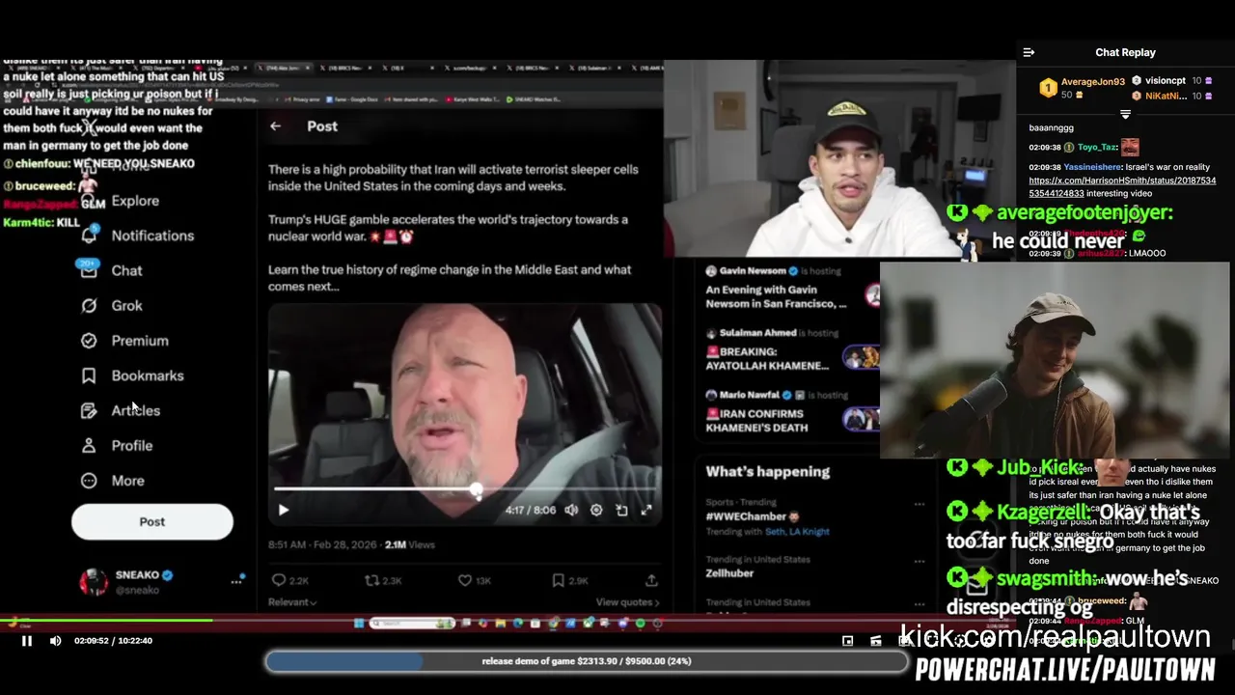The width and height of the screenshot is (1235, 695).
Task: Click the SNEAKO profile avatar
Action: [x=94, y=582]
